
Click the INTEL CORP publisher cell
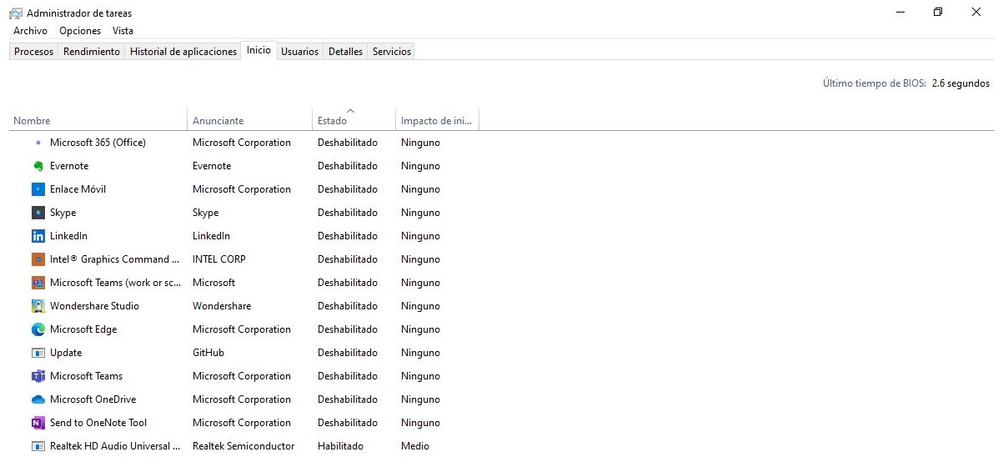click(x=219, y=259)
